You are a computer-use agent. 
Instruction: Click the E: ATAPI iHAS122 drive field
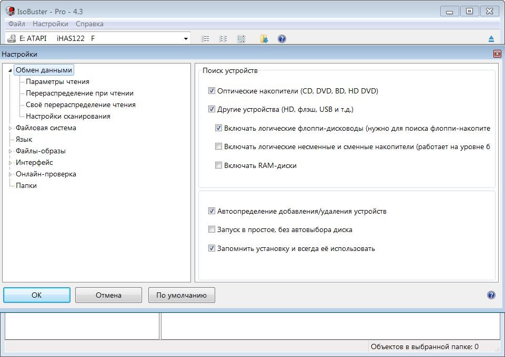click(x=98, y=38)
